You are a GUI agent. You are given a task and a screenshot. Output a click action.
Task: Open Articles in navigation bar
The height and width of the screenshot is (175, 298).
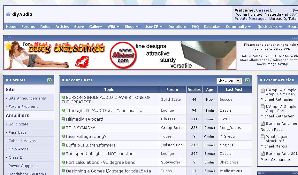click(x=62, y=27)
